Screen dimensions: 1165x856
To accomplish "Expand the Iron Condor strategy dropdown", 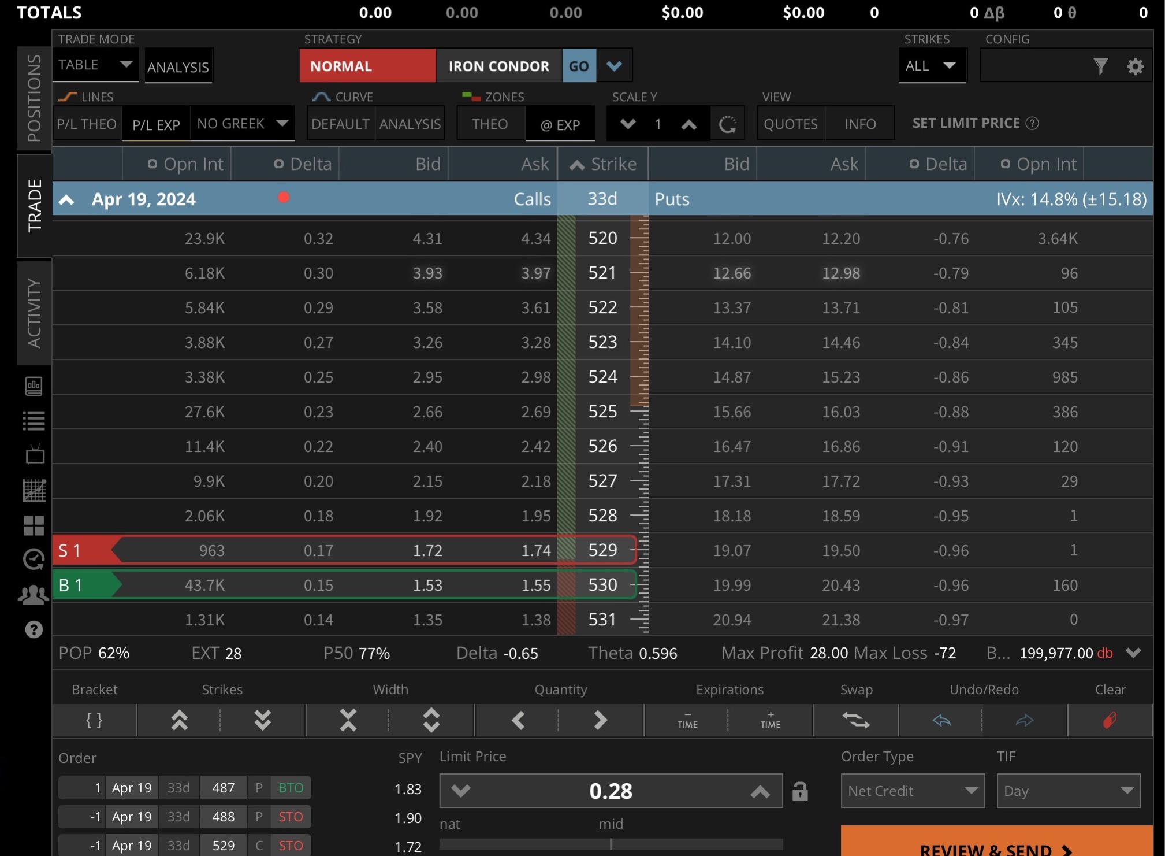I will tap(614, 65).
